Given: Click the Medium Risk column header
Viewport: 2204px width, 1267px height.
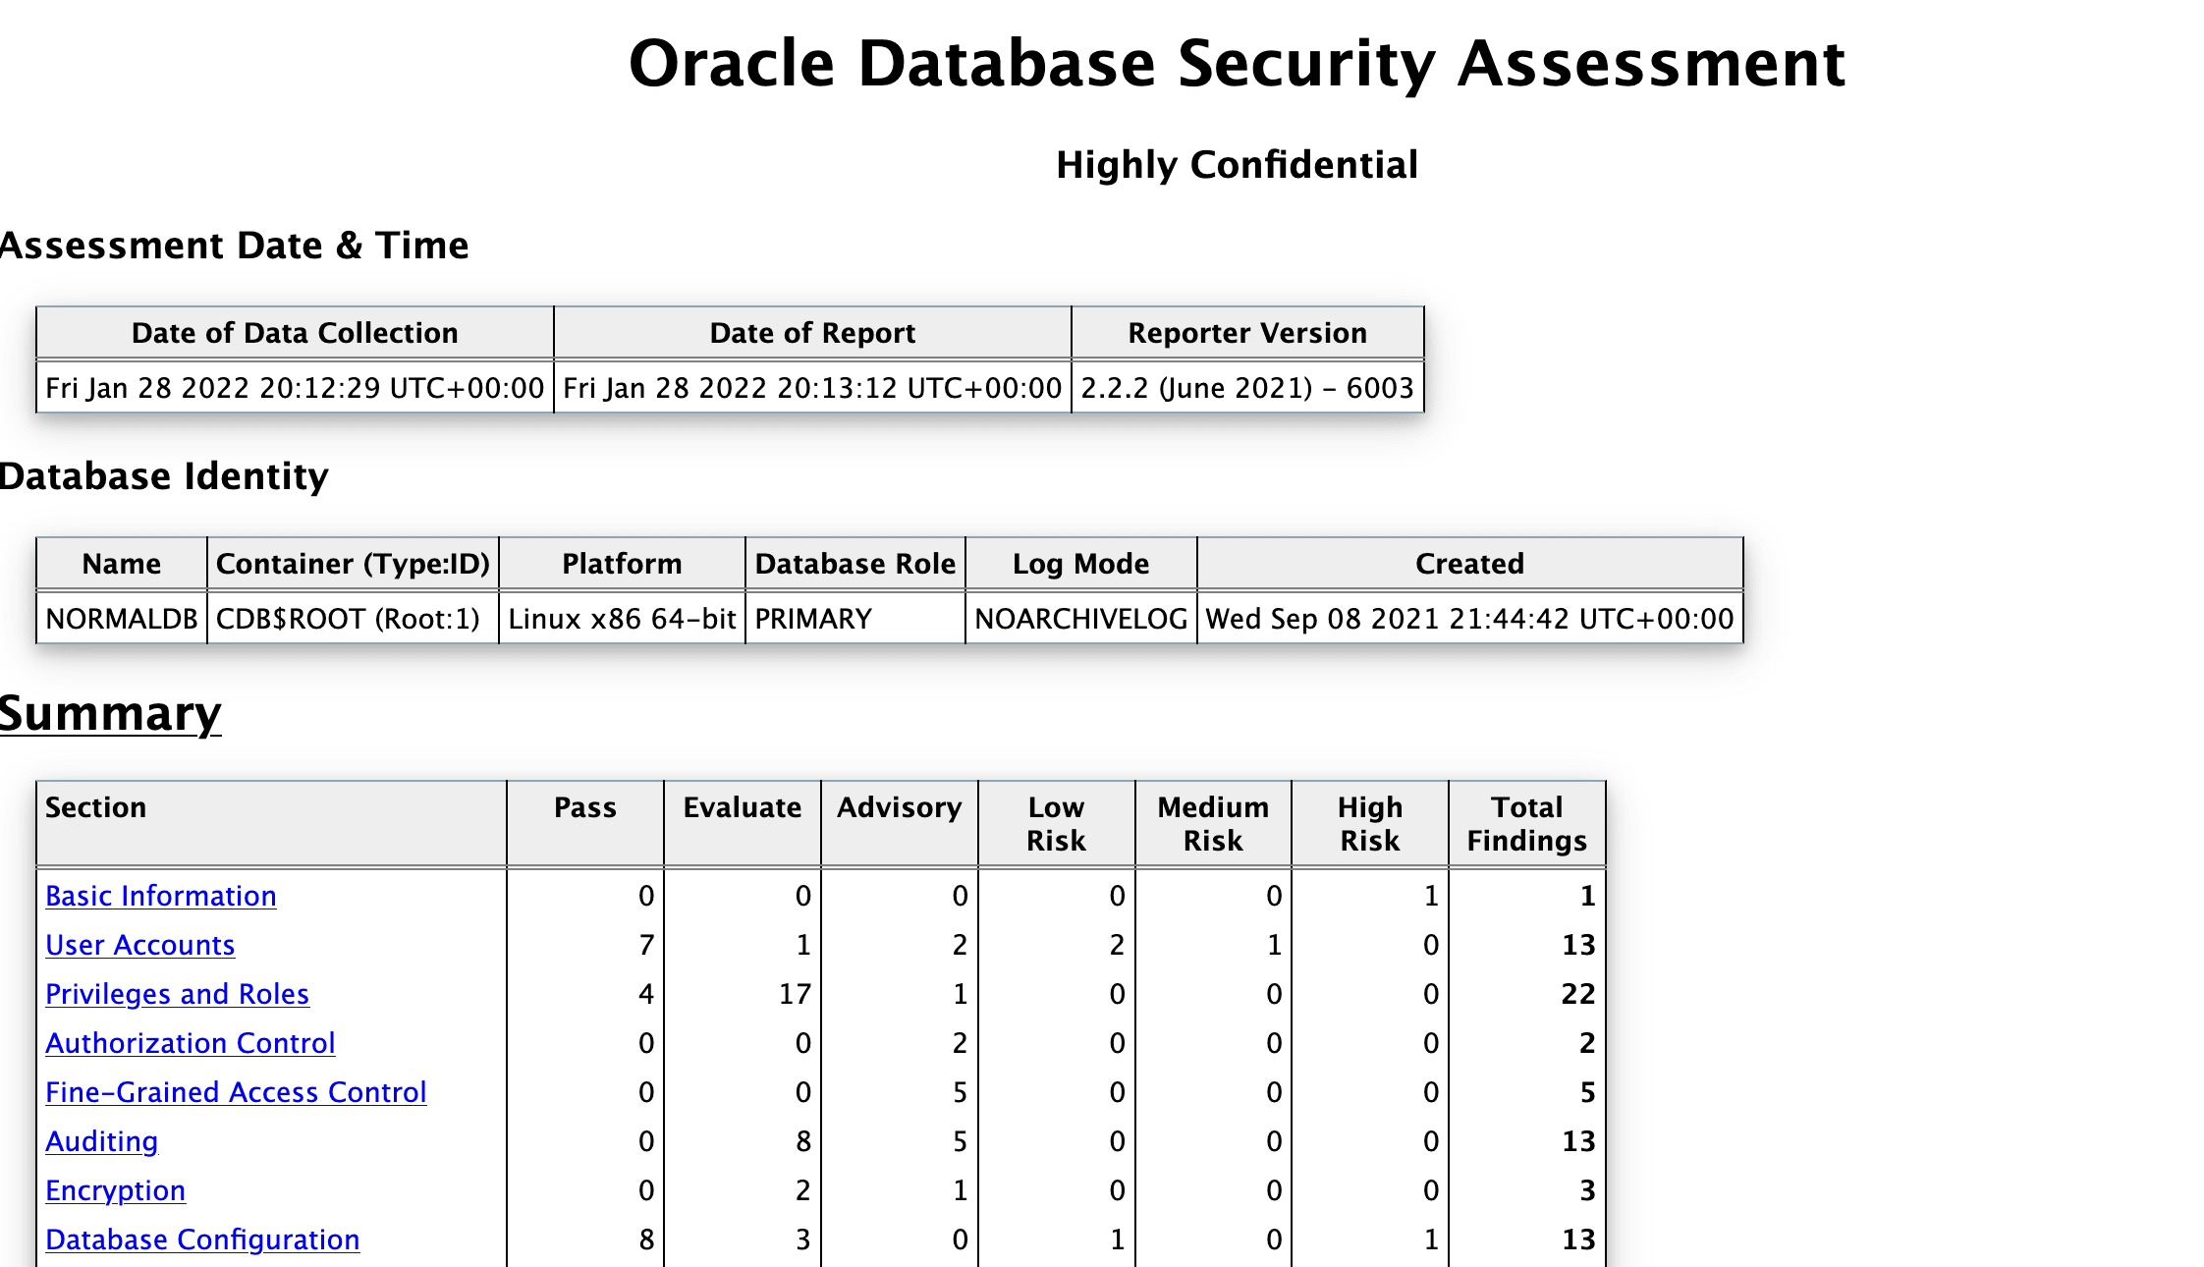Looking at the screenshot, I should click(1213, 824).
